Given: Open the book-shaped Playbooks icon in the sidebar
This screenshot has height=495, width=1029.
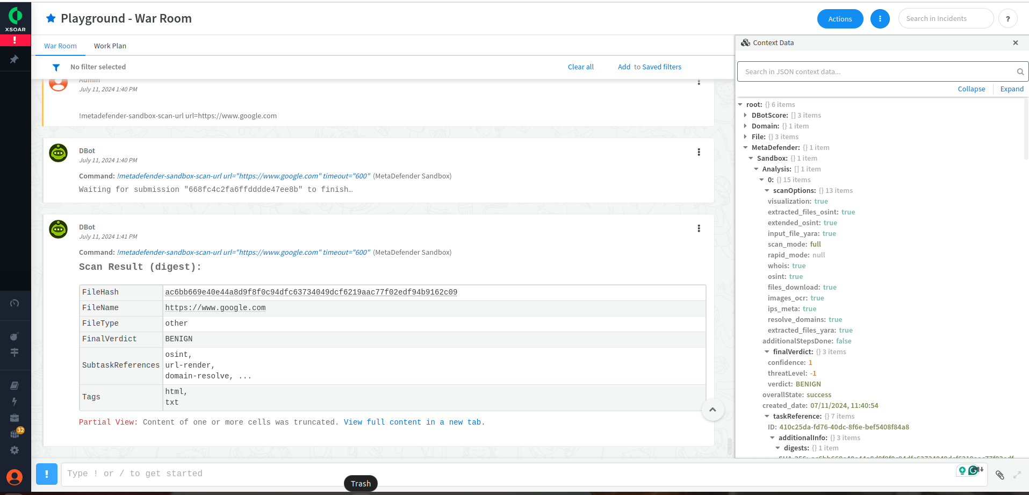Looking at the screenshot, I should click(15, 385).
